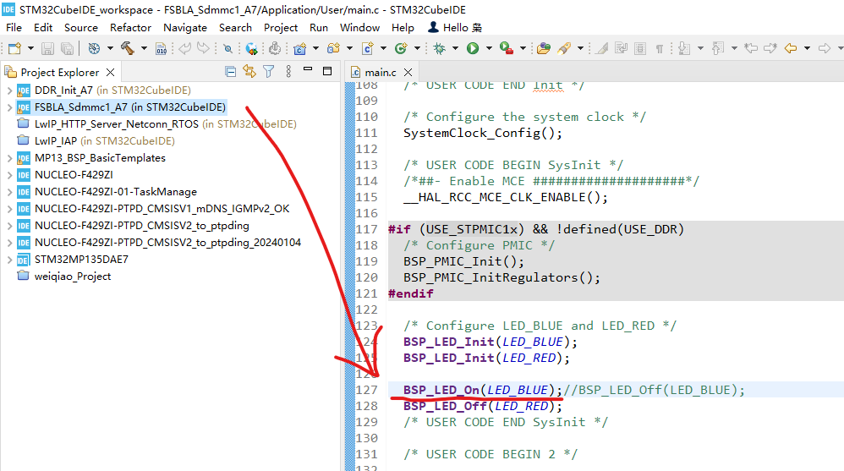Click the New C source file icon

368,48
